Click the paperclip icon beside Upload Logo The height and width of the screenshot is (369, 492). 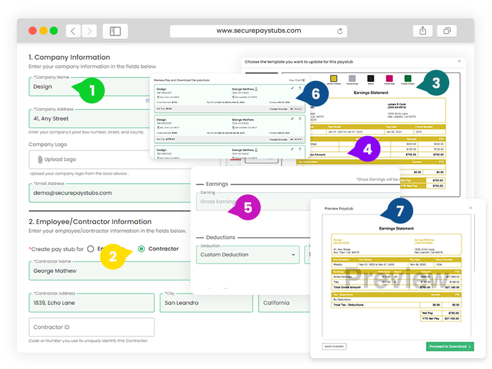tap(40, 159)
